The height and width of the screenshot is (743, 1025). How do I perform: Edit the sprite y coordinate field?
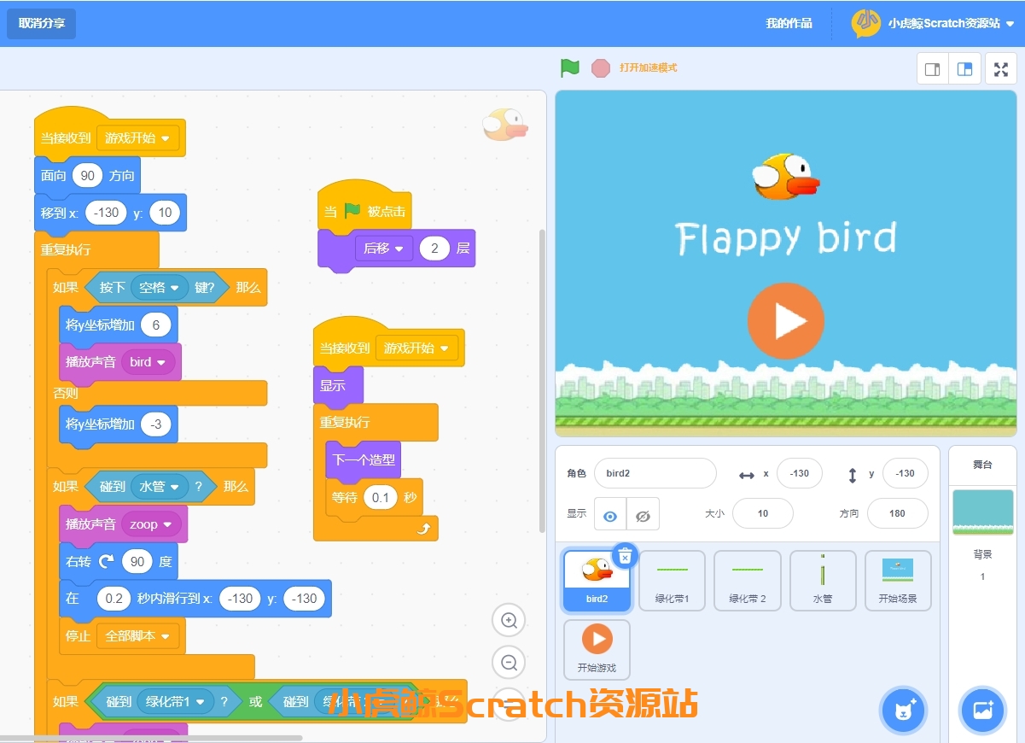pos(906,473)
